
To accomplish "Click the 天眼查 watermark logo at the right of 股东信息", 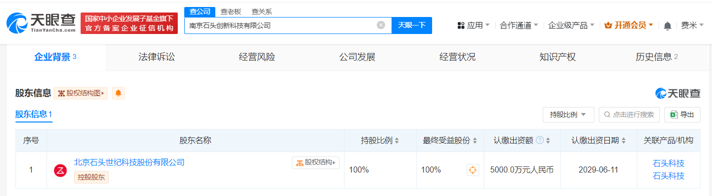I will 677,93.
